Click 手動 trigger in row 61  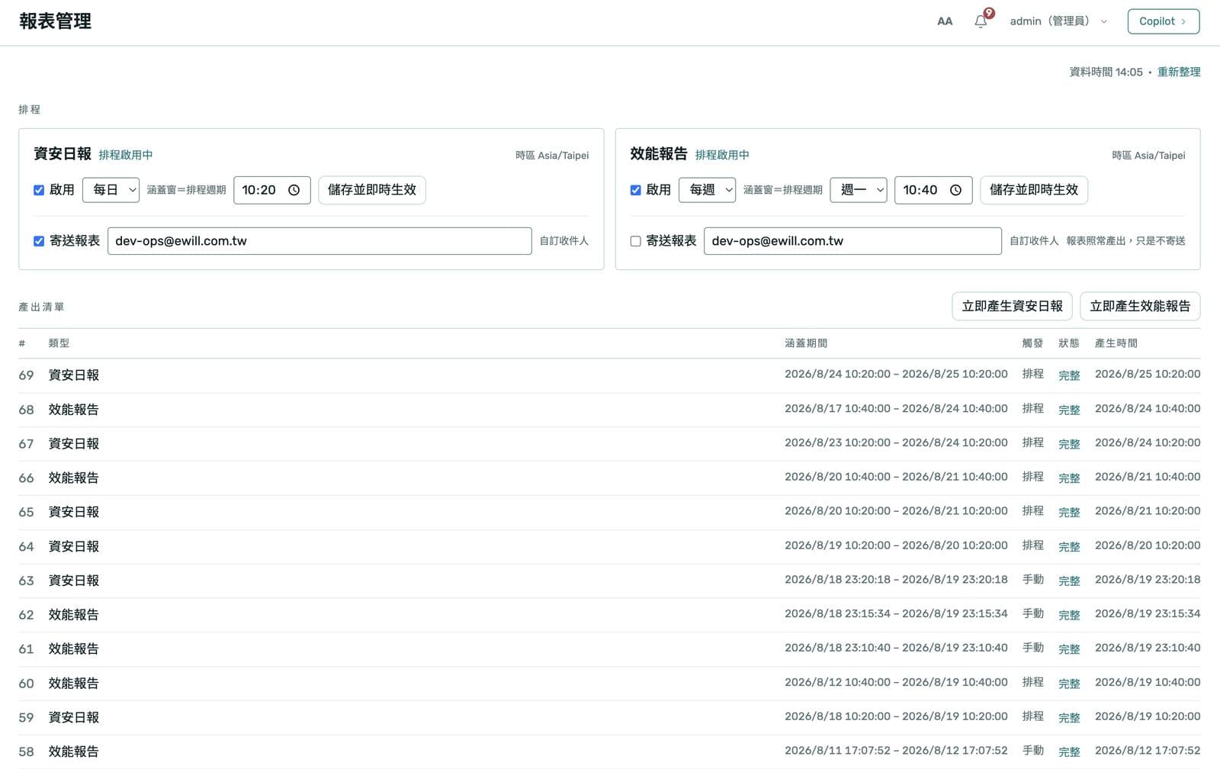pyautogui.click(x=1033, y=648)
